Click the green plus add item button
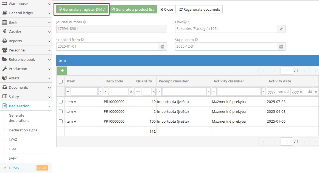 click(x=62, y=71)
